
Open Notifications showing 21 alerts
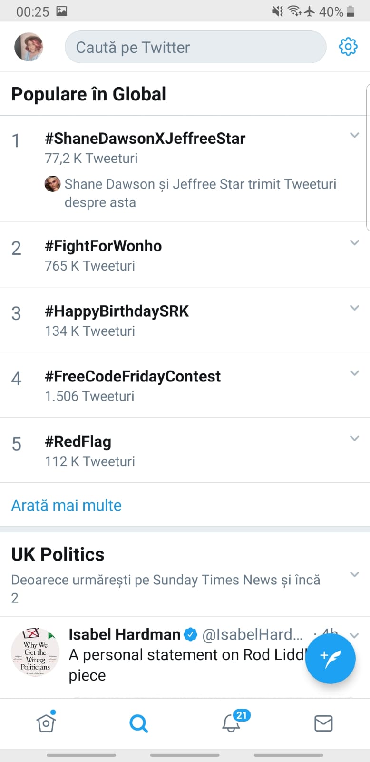(231, 723)
